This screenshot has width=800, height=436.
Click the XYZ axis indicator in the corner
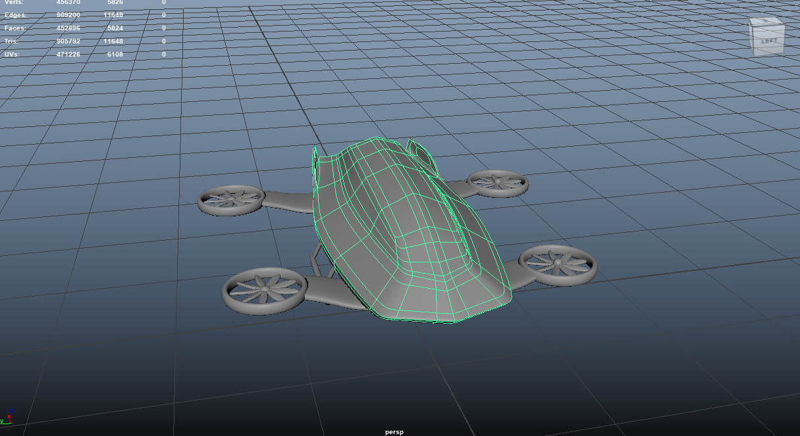coord(8,416)
